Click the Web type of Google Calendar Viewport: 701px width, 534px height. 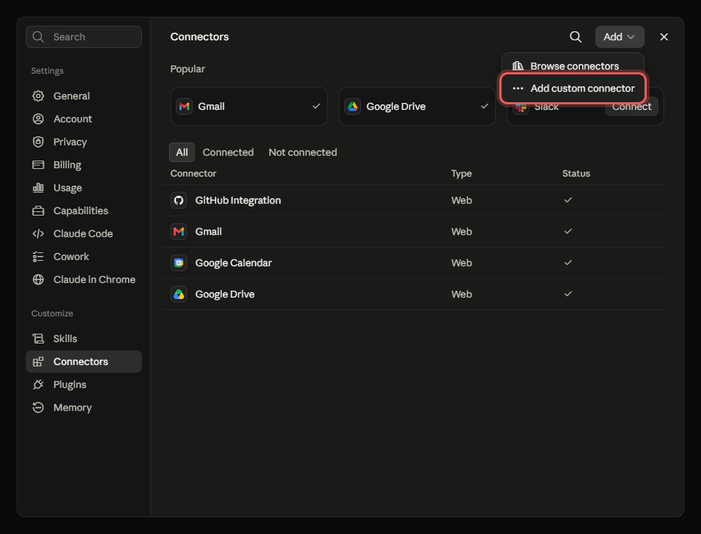pyautogui.click(x=461, y=263)
